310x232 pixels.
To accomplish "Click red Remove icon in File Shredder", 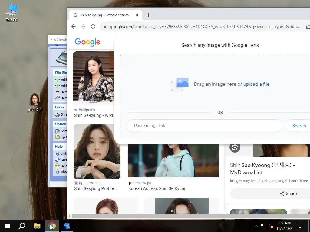I will (58, 92).
